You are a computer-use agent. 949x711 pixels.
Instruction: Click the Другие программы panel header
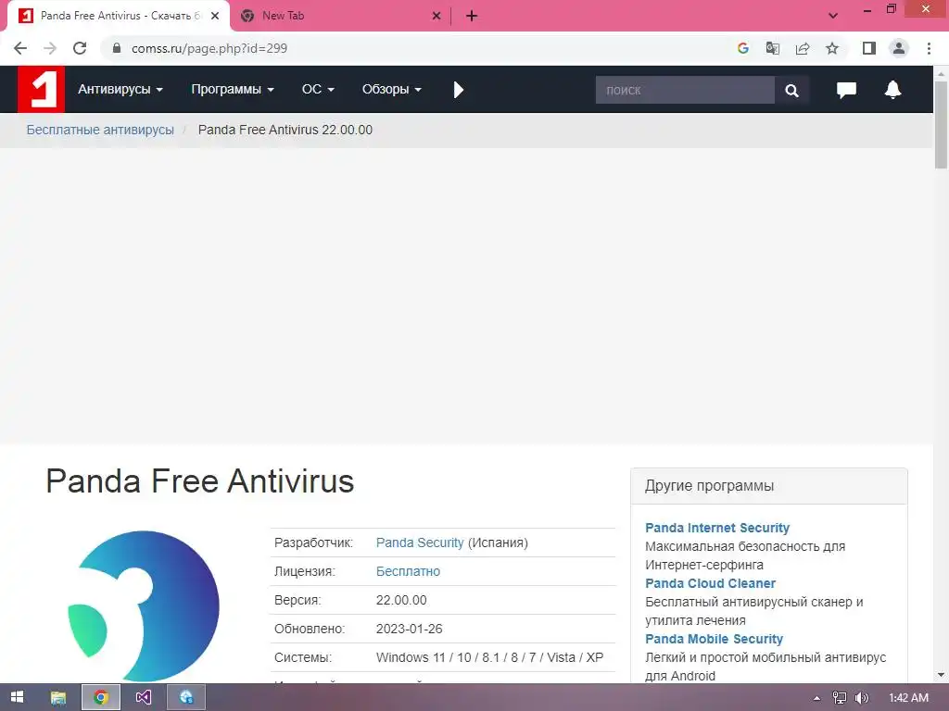pyautogui.click(x=768, y=486)
